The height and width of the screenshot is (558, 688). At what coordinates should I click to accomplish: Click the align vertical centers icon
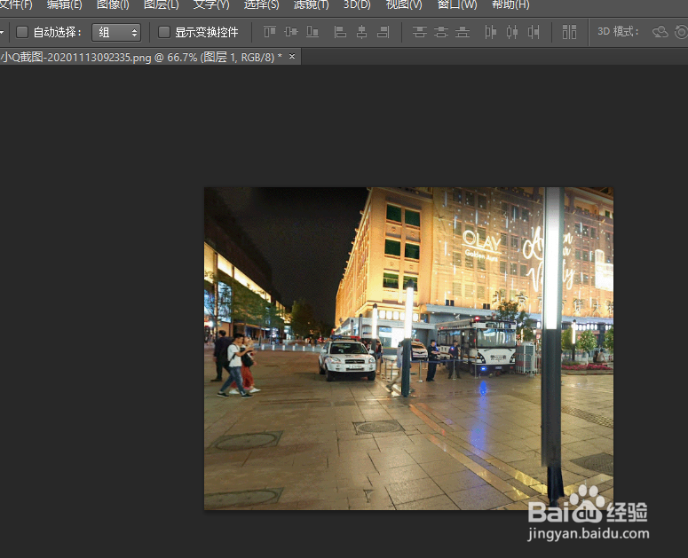pyautogui.click(x=291, y=32)
